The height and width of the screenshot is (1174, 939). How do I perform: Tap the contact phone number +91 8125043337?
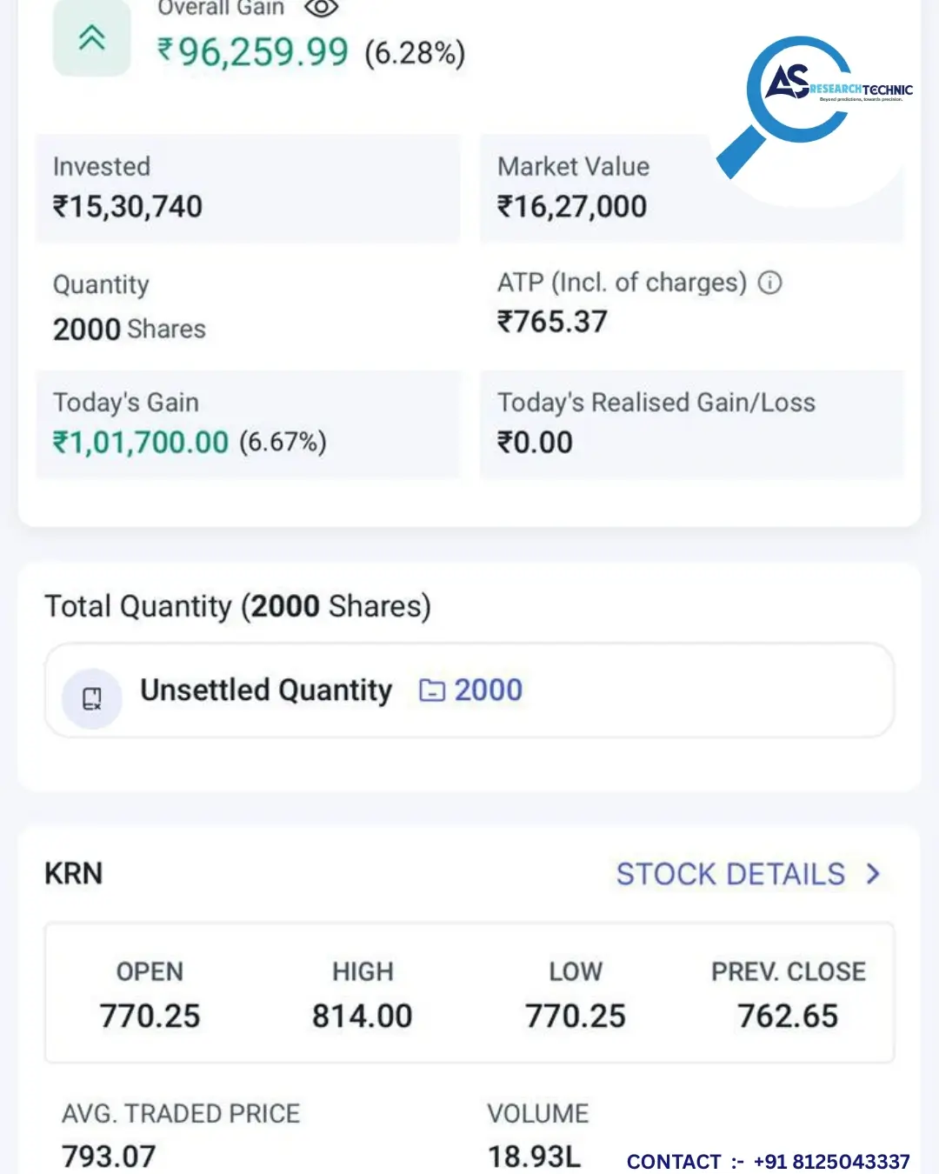click(831, 1162)
